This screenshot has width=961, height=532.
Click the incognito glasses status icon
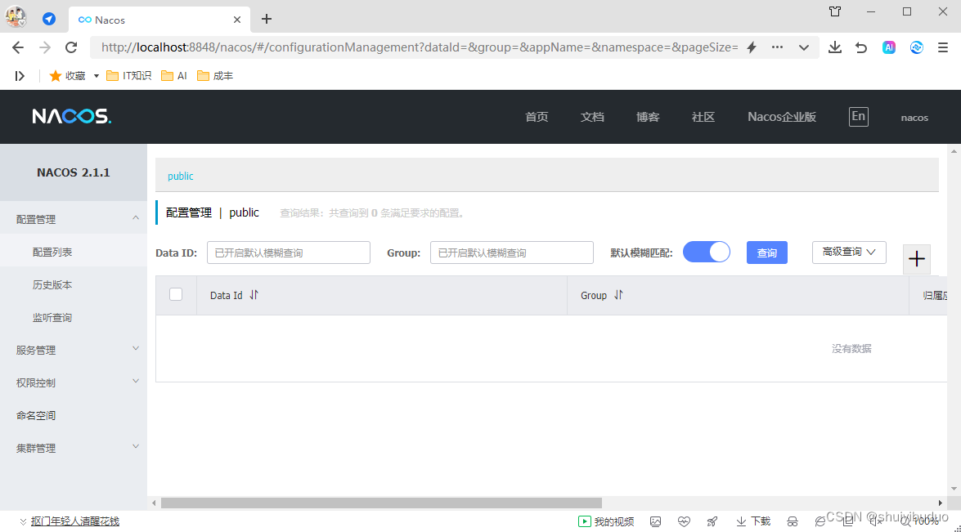[x=793, y=521]
